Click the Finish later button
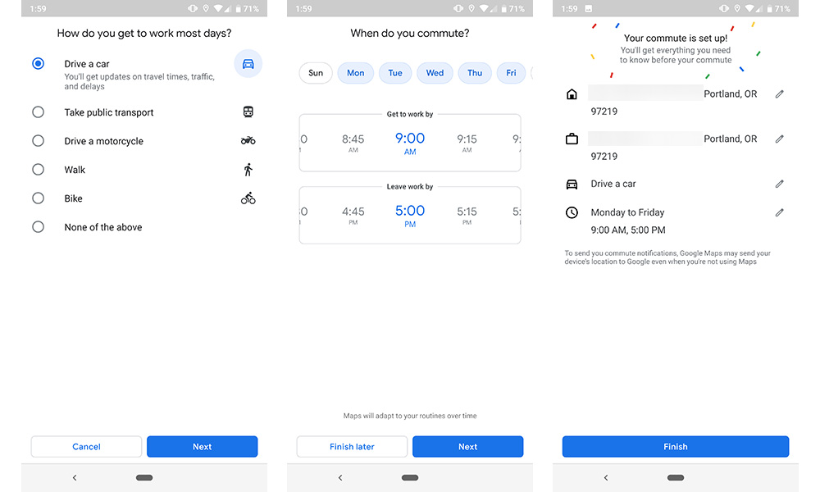The width and height of the screenshot is (820, 492). click(x=352, y=447)
